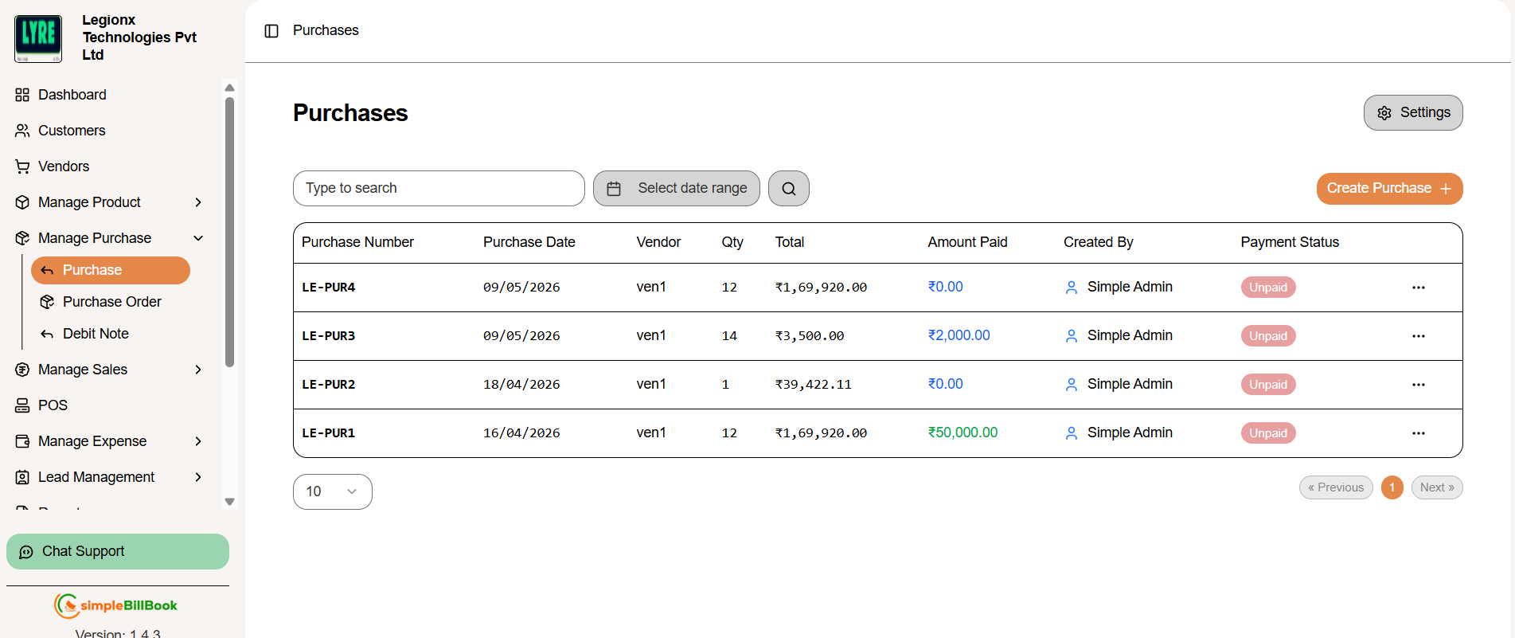Click the Manage Product box icon
The width and height of the screenshot is (1515, 638).
coord(22,202)
